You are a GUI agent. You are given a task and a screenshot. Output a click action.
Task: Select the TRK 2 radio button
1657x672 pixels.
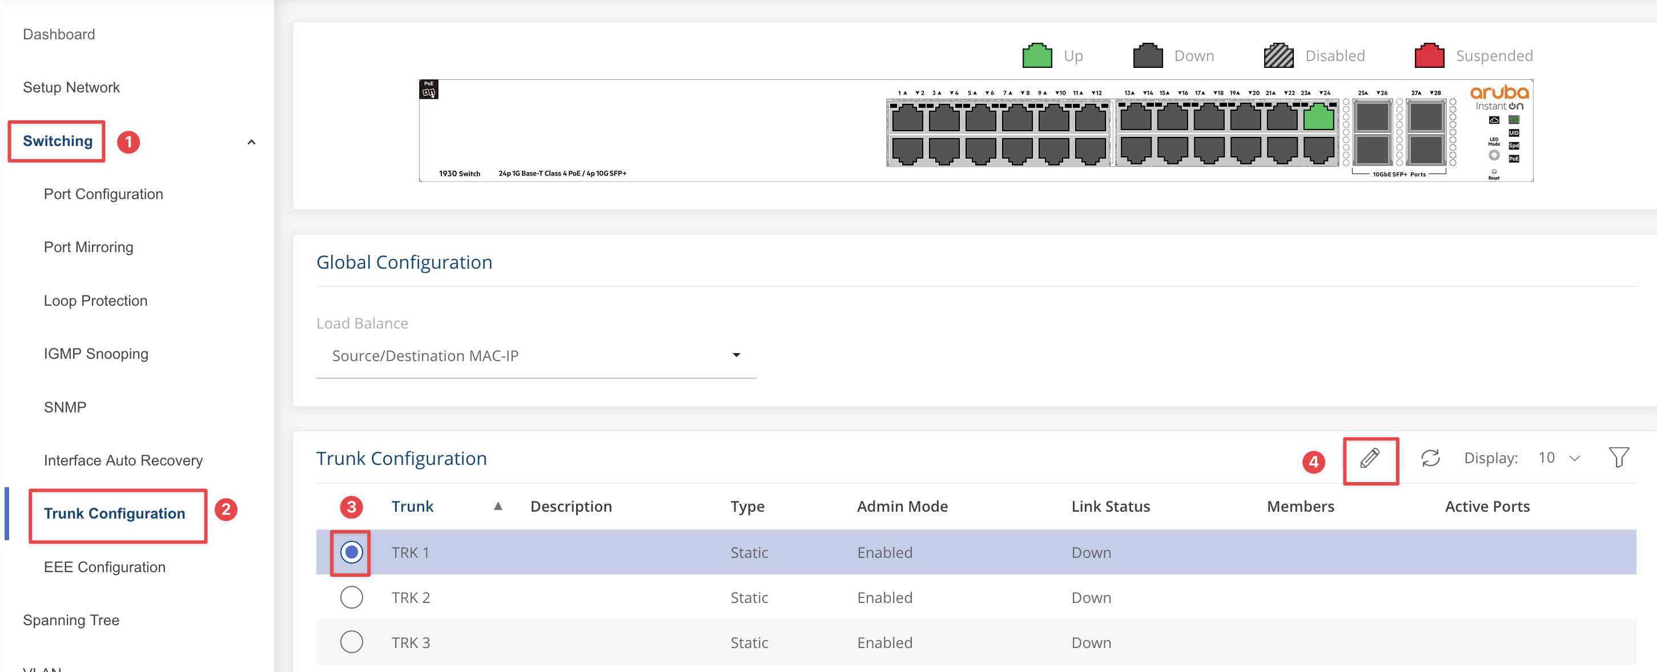[x=351, y=597]
